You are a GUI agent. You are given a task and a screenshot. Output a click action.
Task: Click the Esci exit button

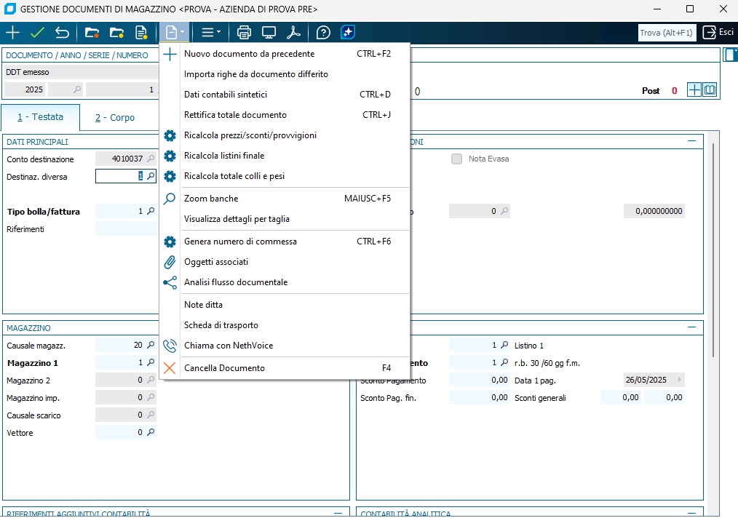point(718,33)
